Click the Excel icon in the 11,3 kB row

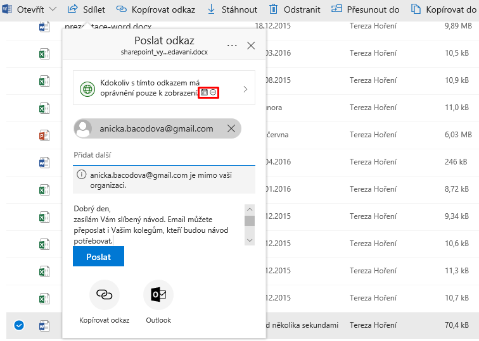pyautogui.click(x=44, y=271)
